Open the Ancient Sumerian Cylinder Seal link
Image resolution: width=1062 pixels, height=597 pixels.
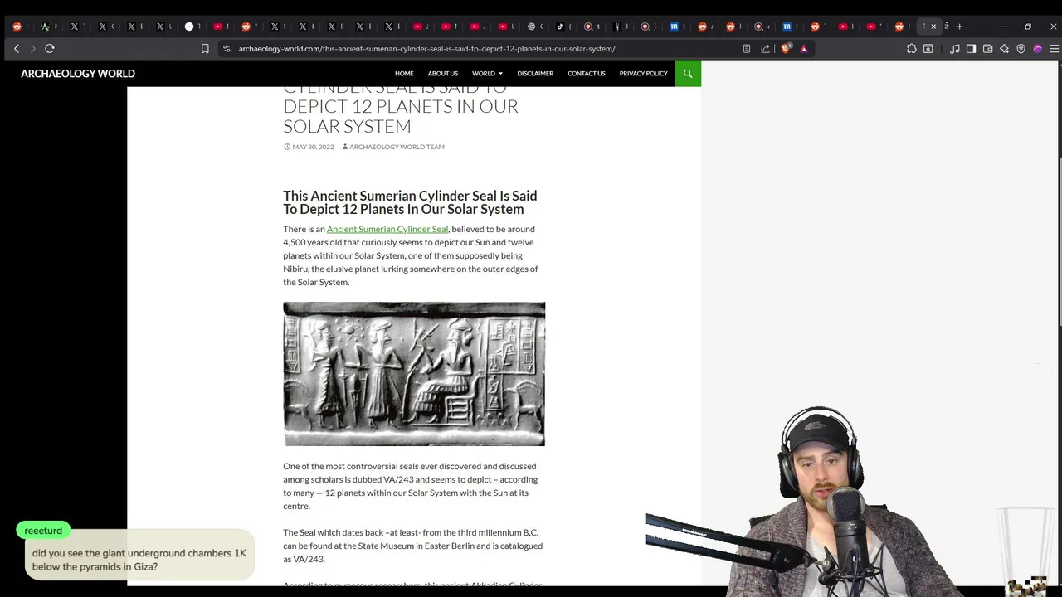pyautogui.click(x=387, y=229)
